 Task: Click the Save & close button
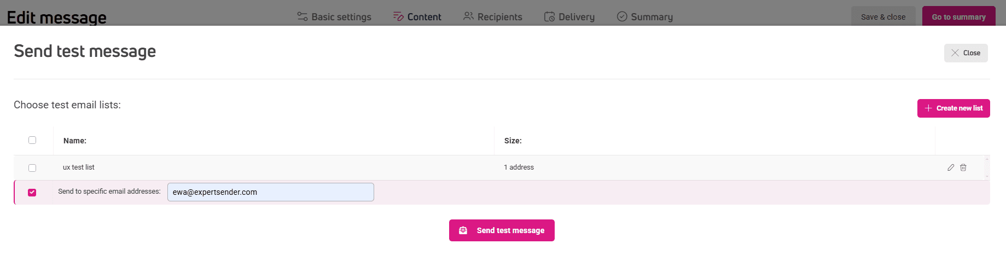883,16
